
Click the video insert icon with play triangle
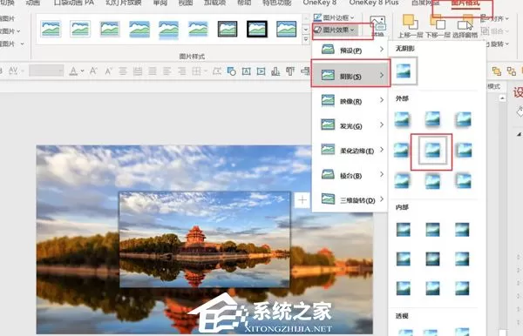(x=261, y=71)
